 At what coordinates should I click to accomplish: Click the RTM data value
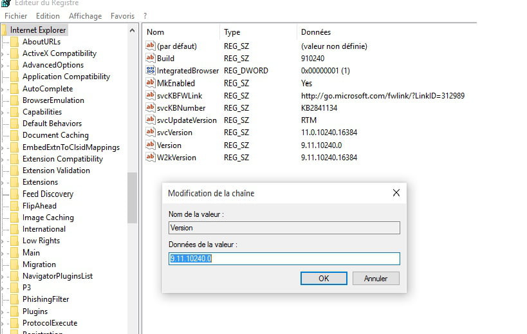[308, 120]
